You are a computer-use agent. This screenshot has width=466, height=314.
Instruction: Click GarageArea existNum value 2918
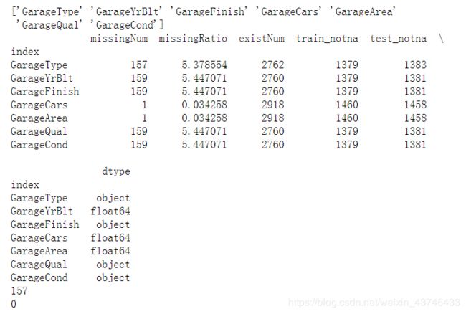pyautogui.click(x=273, y=118)
